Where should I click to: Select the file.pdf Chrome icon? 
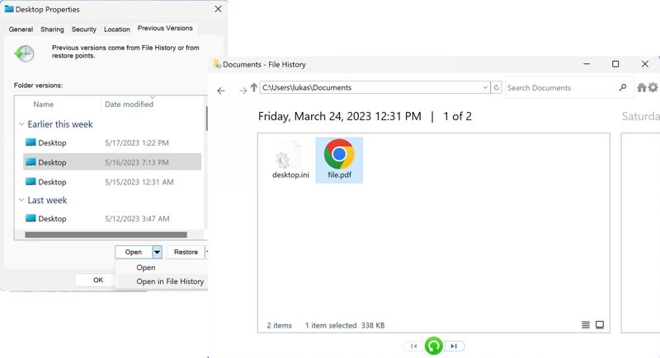pos(339,155)
